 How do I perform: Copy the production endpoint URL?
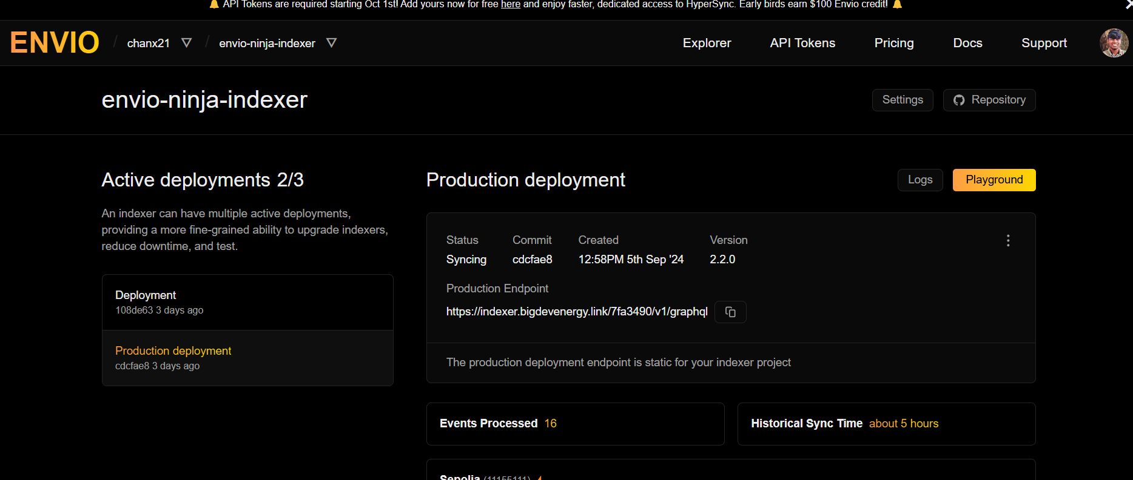730,312
